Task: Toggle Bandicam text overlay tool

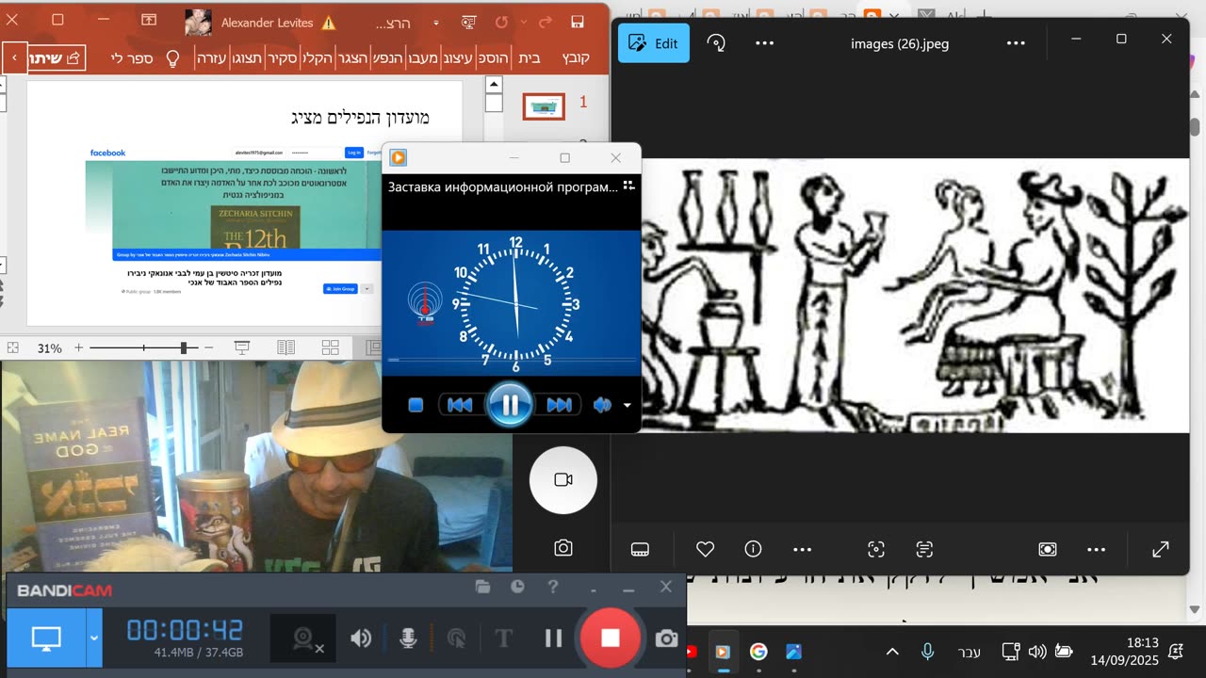Action: point(503,639)
